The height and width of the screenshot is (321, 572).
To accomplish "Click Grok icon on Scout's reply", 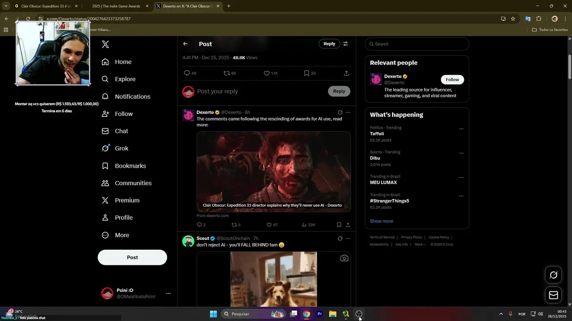I will click(x=340, y=239).
